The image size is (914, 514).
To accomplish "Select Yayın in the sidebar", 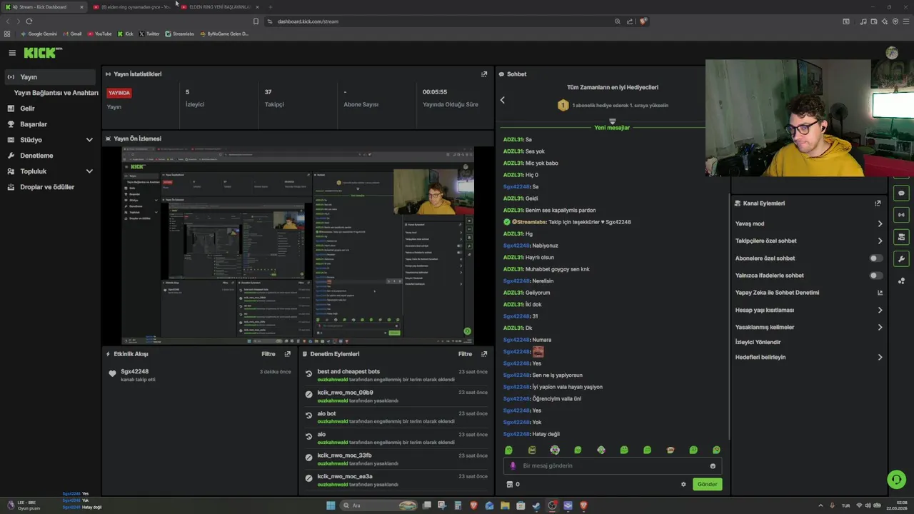I will (x=49, y=77).
